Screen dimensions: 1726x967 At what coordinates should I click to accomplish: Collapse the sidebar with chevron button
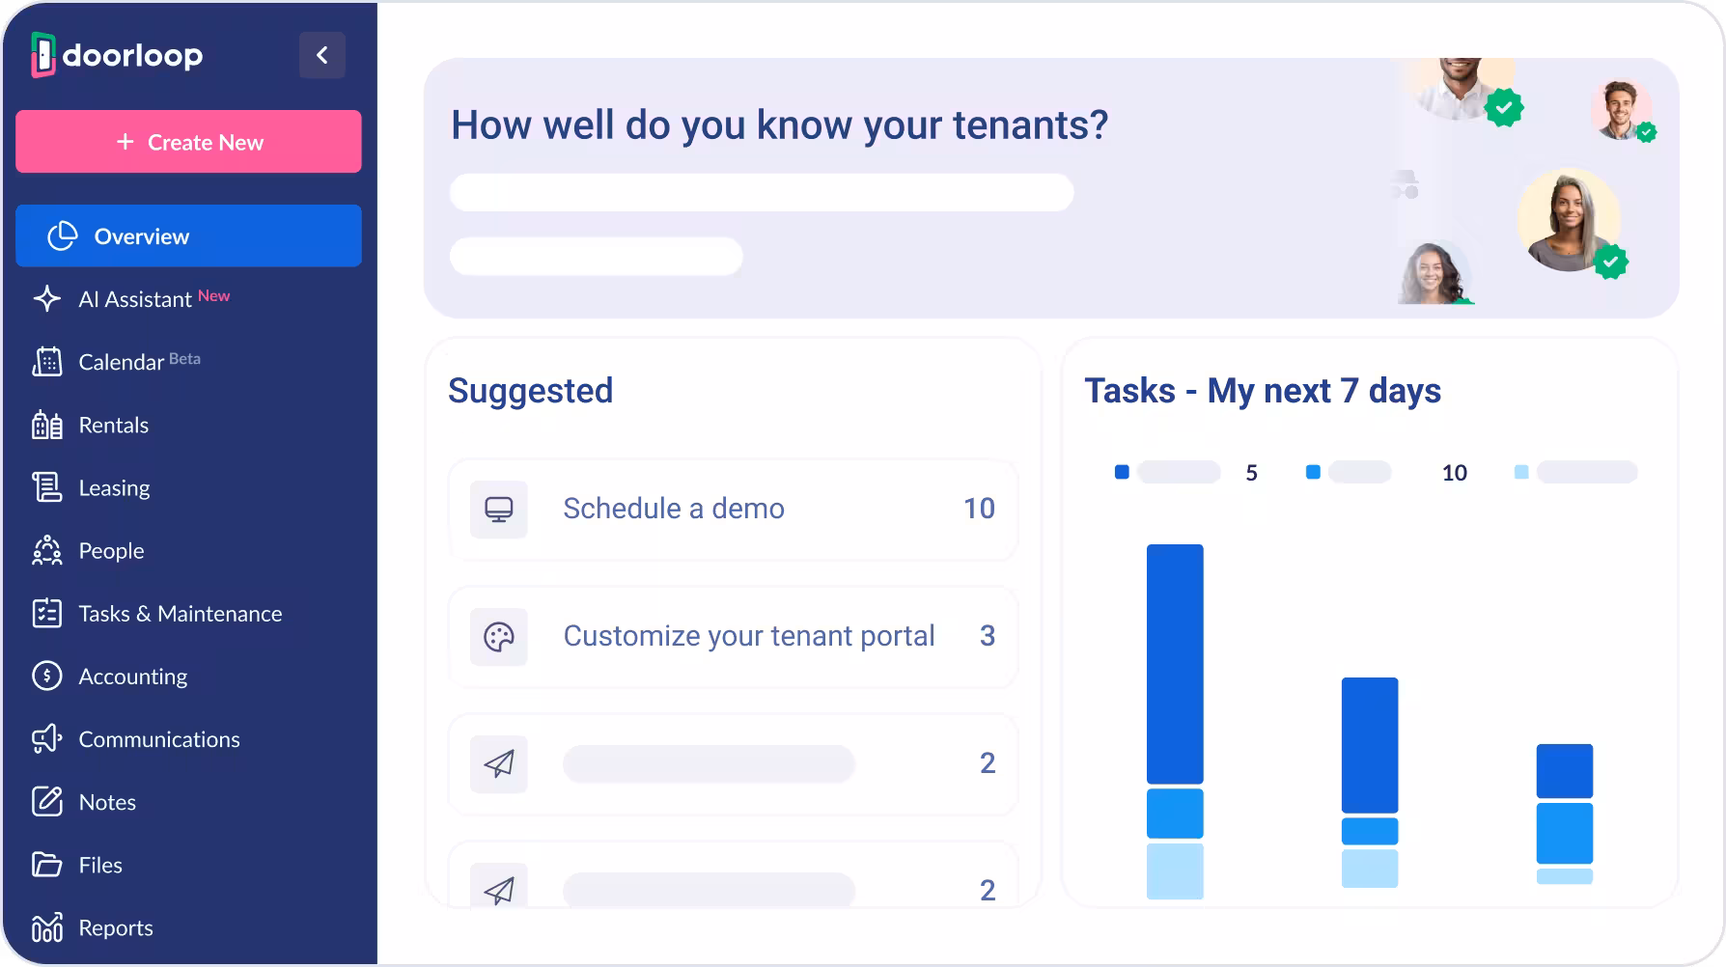[x=322, y=55]
